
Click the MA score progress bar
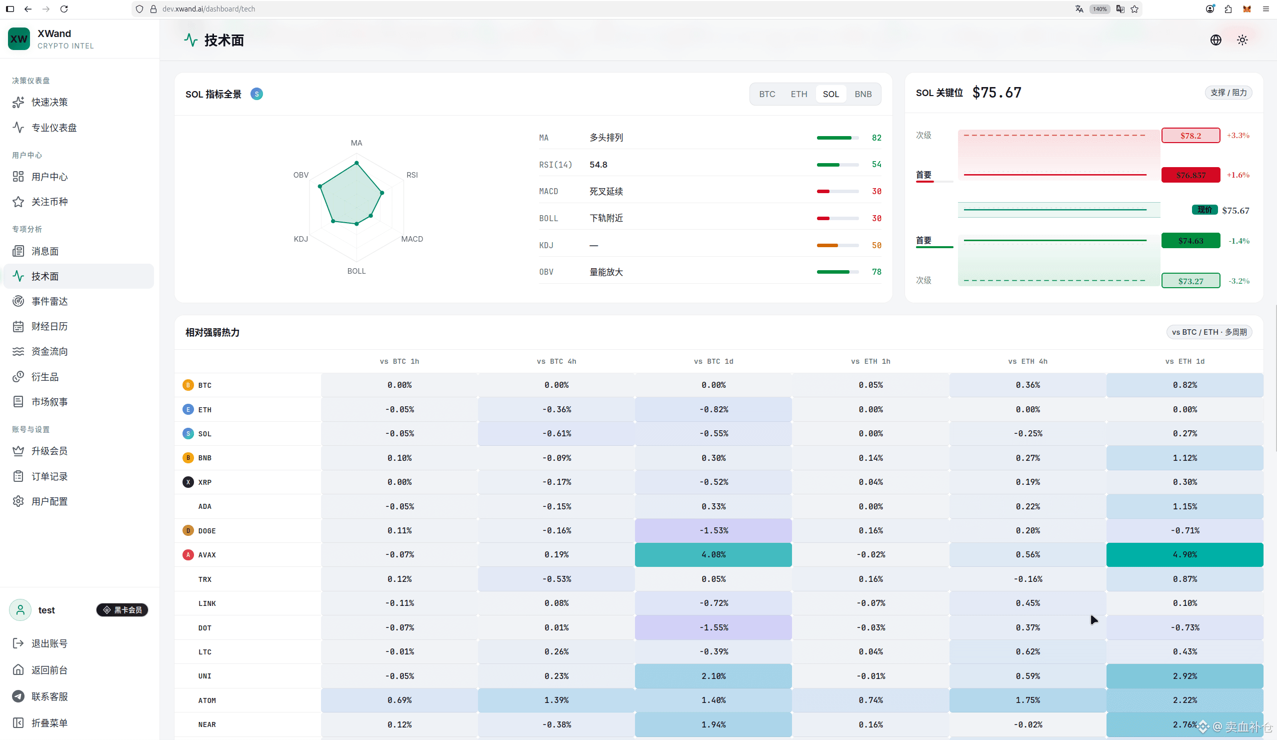point(837,138)
